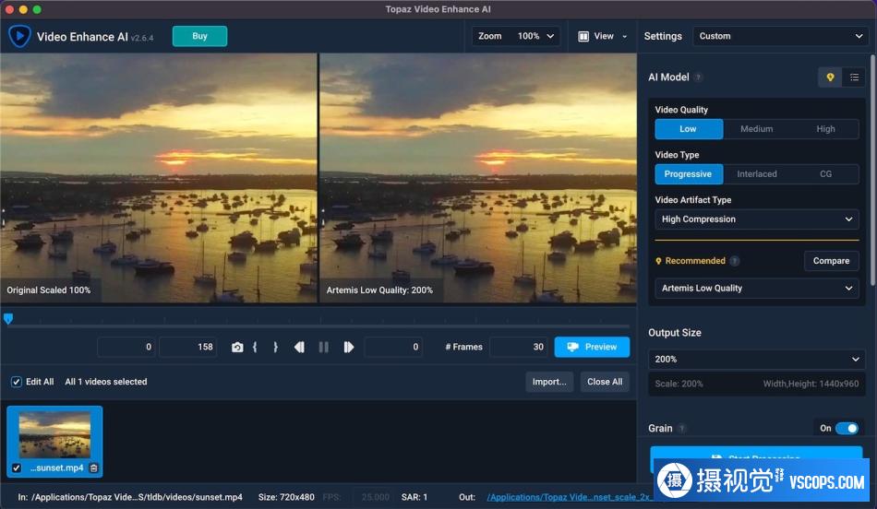This screenshot has height=509, width=877.
Task: Open the View dropdown menu
Action: pos(603,36)
